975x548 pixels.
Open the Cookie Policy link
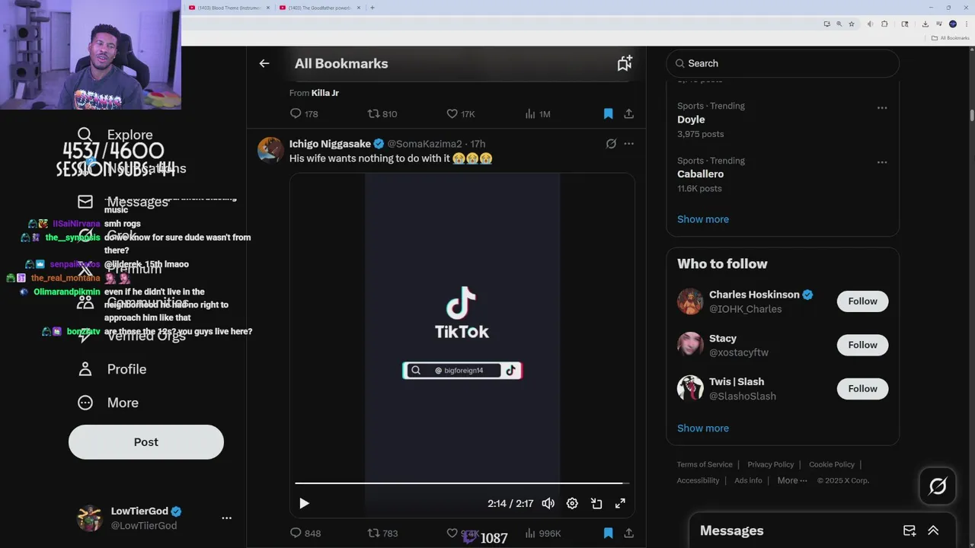831,465
